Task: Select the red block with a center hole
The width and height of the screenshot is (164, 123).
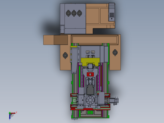Action: click(90, 74)
